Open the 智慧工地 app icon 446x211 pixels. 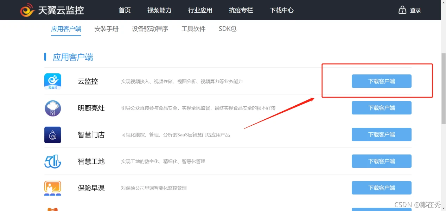point(53,161)
